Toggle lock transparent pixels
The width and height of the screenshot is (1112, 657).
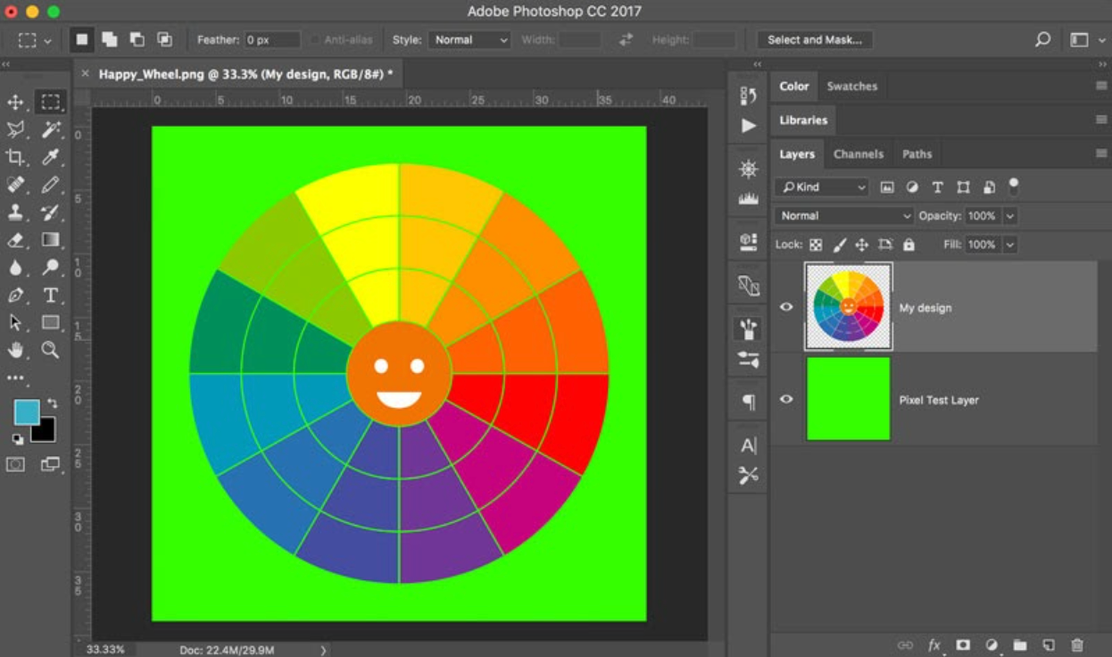pos(816,245)
